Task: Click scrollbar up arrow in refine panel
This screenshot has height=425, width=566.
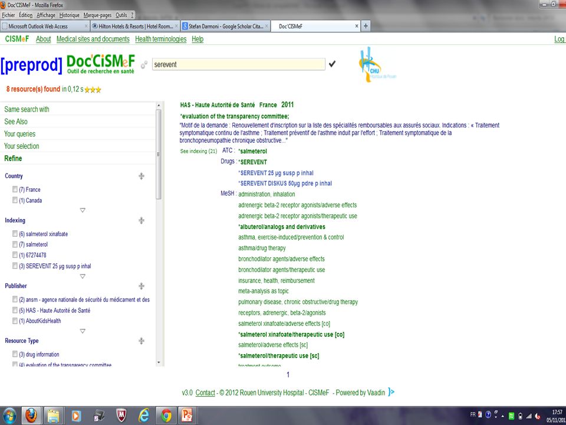Action: click(x=159, y=105)
